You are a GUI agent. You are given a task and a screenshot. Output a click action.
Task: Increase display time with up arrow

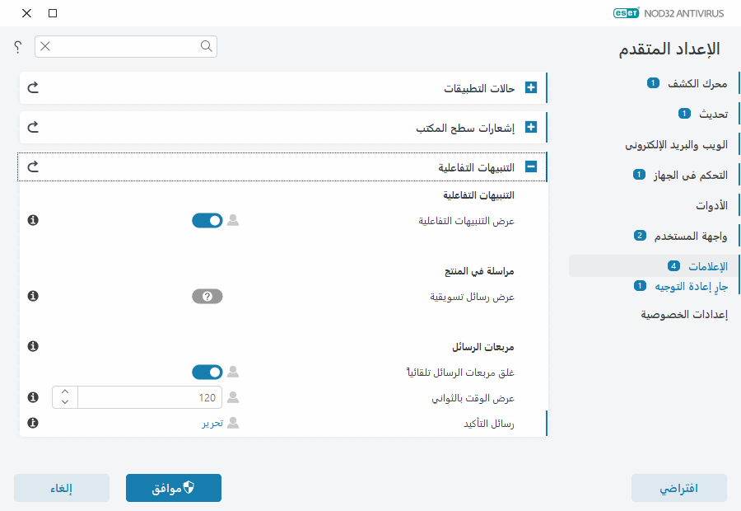point(65,391)
